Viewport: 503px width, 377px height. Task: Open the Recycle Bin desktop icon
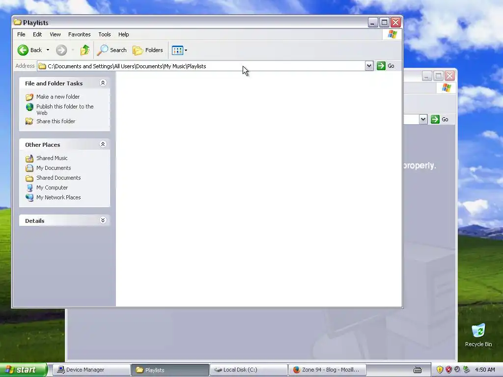click(x=478, y=335)
